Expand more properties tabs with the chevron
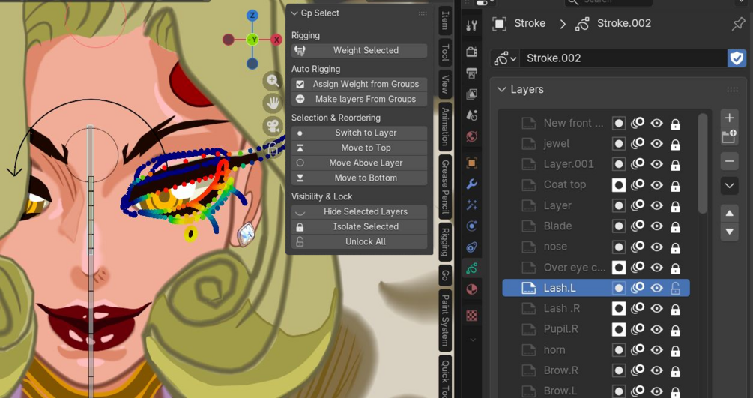 click(473, 340)
